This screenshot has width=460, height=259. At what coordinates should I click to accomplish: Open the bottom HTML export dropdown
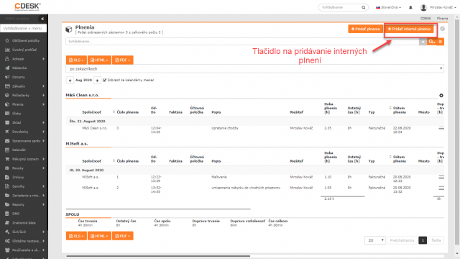point(99,236)
